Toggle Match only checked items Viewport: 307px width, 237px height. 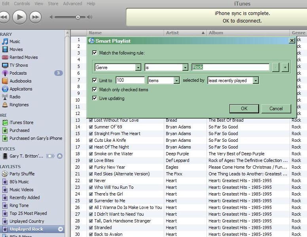point(95,90)
